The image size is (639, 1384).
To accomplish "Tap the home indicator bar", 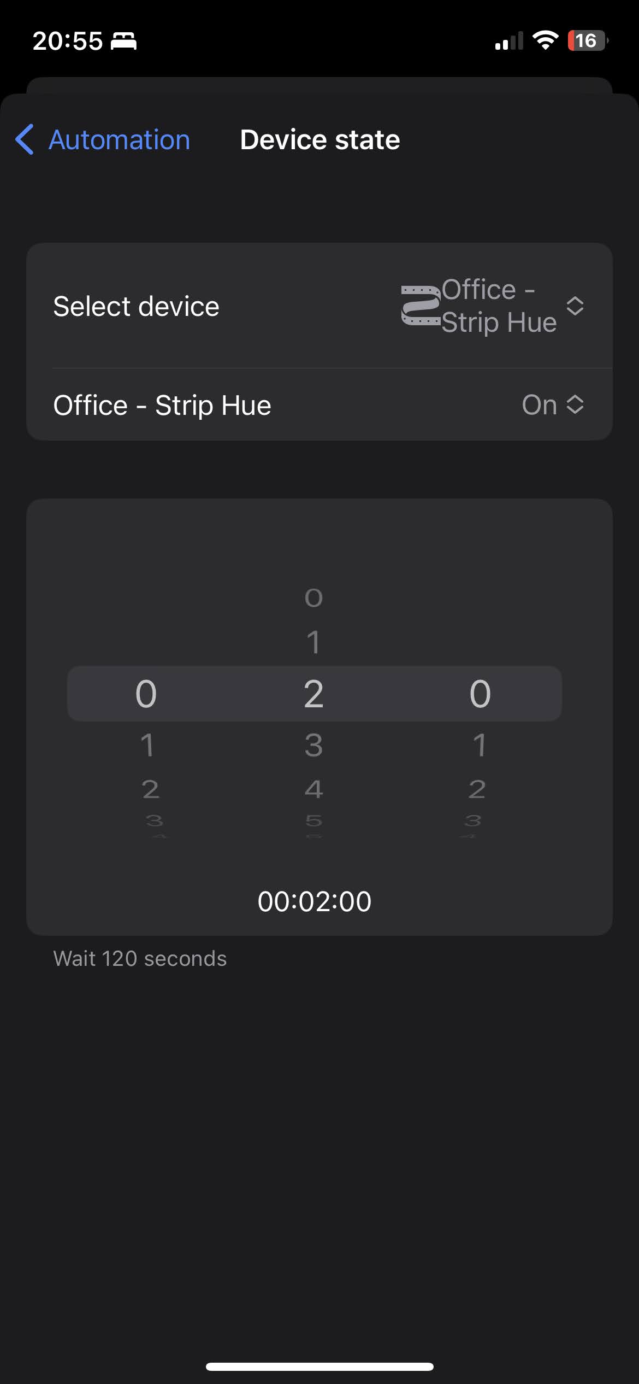I will 319,1367.
